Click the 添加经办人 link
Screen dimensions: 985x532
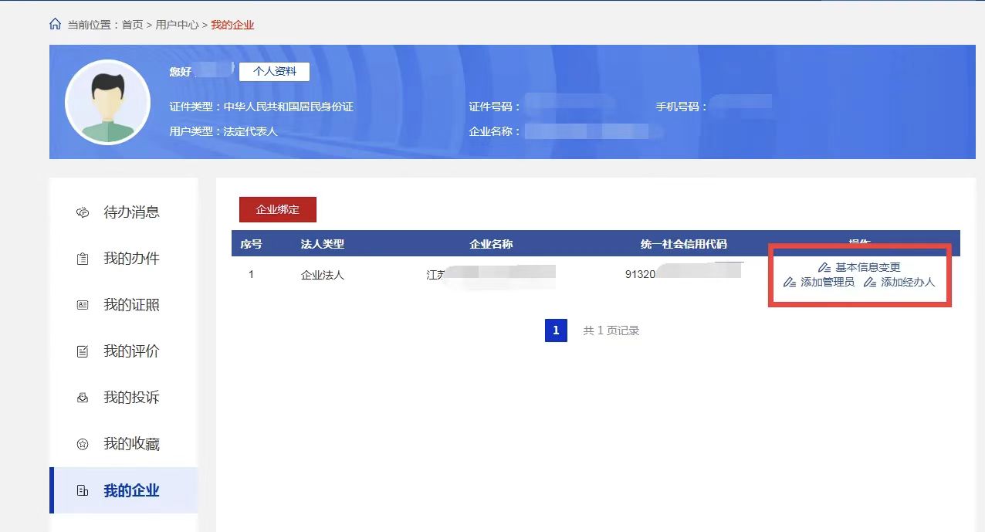[907, 282]
